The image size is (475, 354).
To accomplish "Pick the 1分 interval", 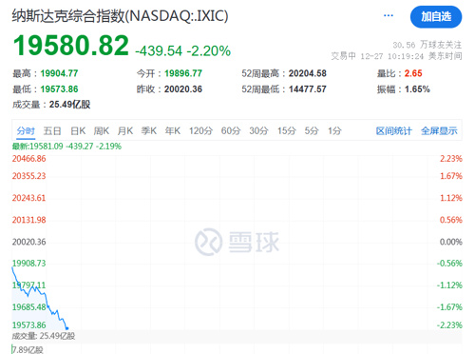I will point(334,130).
